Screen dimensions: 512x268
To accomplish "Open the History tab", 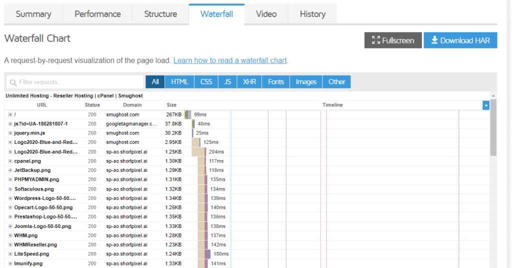I will [x=312, y=14].
